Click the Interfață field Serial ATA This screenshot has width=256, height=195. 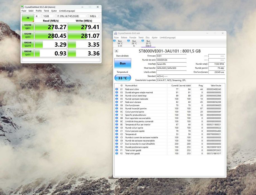171,64
